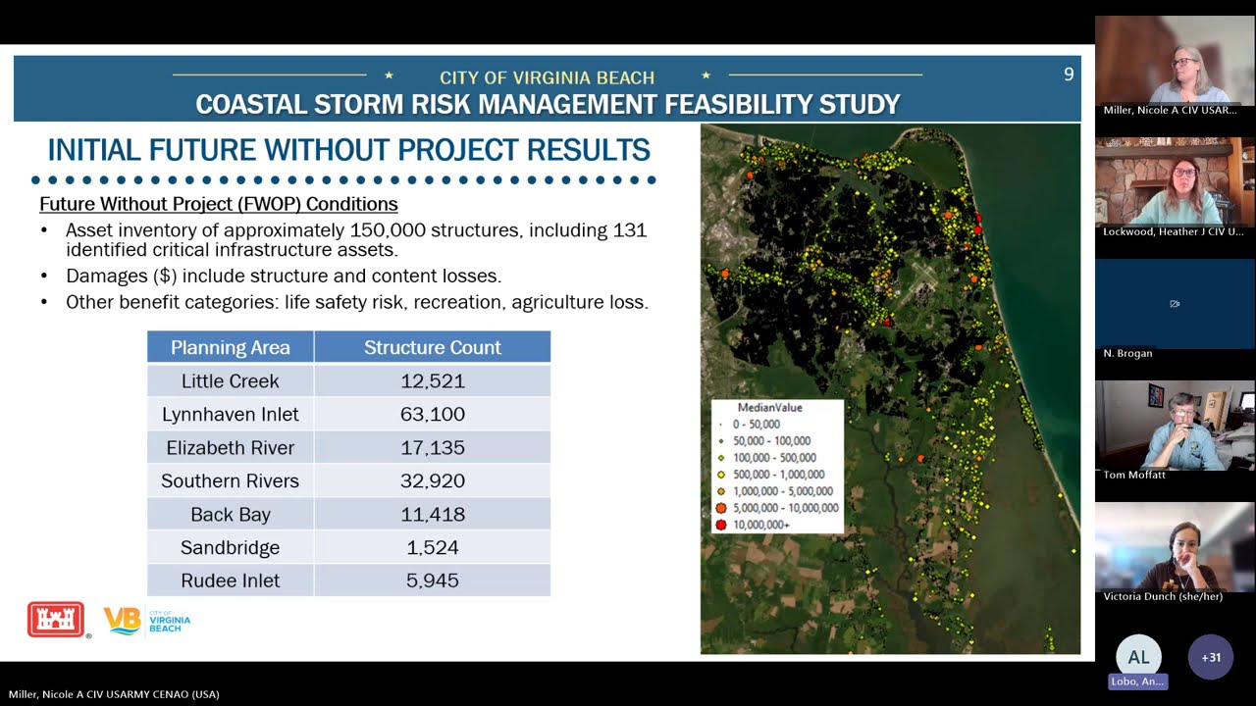Click the Virginia Beach satellite map image
This screenshot has height=706, width=1256.
[890, 388]
